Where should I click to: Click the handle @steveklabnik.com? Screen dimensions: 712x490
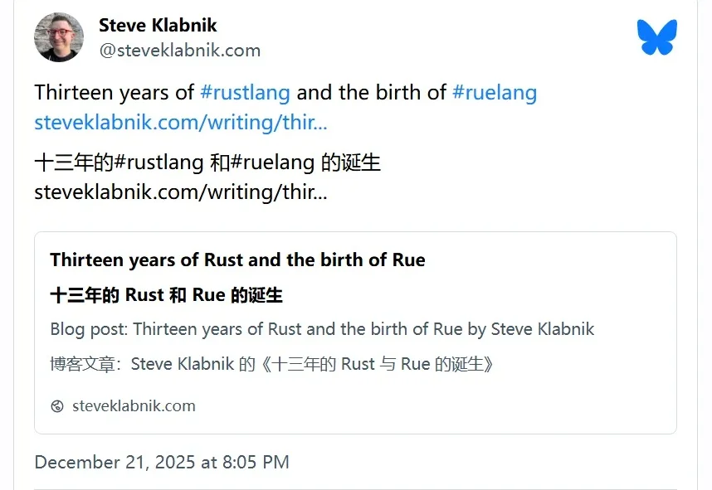(180, 50)
